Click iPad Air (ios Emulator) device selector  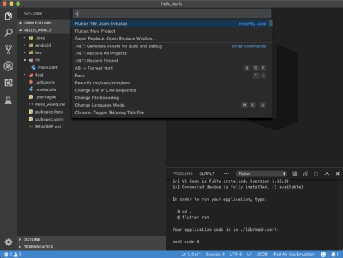pyautogui.click(x=294, y=255)
